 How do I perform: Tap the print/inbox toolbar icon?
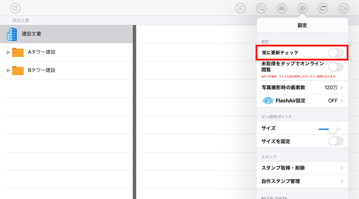(x=282, y=8)
